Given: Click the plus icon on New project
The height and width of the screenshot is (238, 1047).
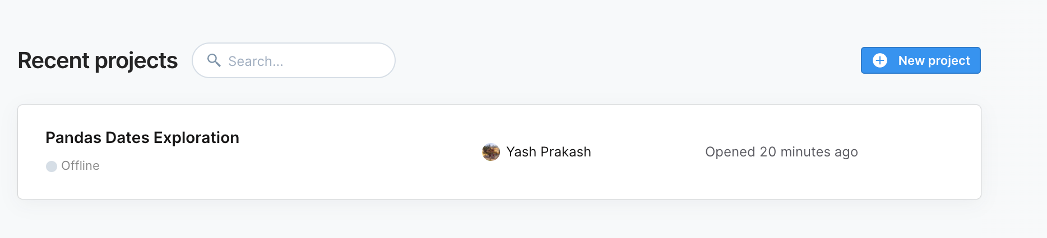Looking at the screenshot, I should click(x=880, y=60).
